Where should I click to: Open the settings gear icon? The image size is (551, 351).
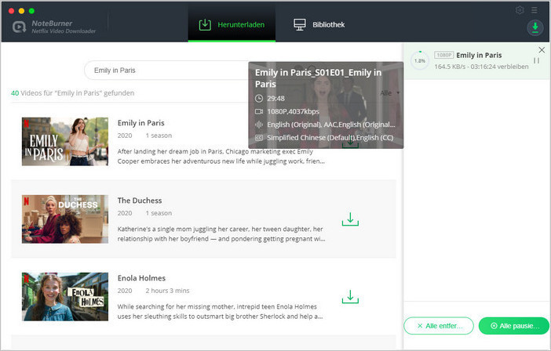(x=520, y=10)
